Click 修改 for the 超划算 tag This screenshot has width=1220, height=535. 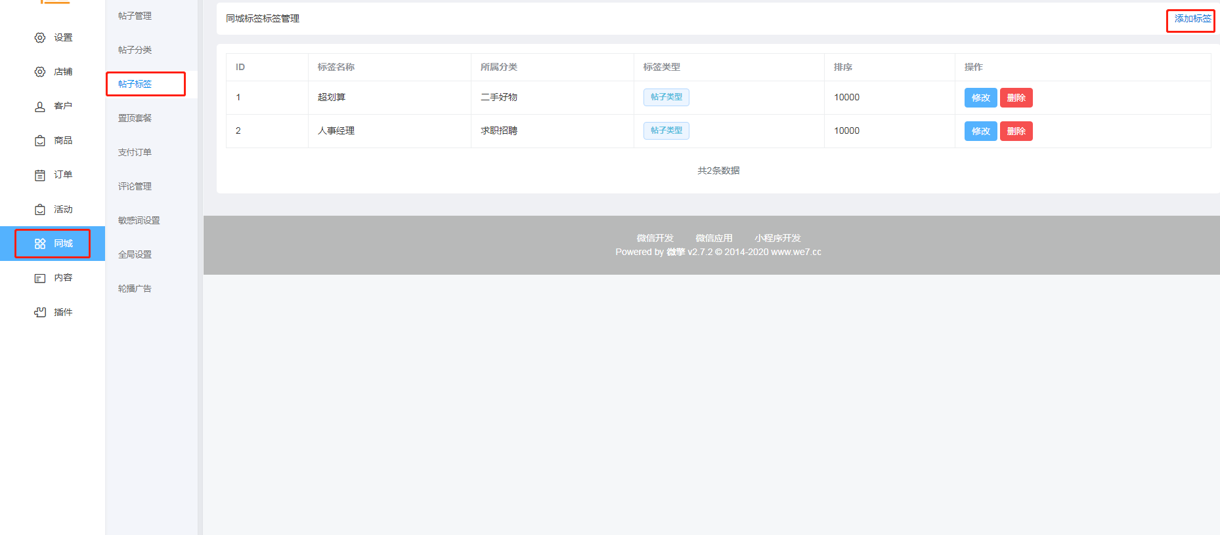tap(980, 98)
